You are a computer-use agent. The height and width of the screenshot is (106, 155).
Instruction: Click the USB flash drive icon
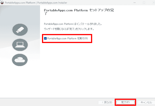click(20, 30)
